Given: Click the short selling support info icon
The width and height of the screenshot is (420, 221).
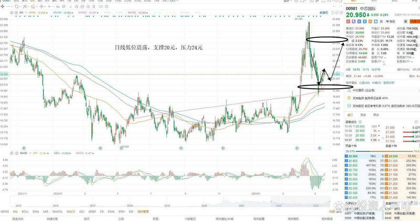Looking at the screenshot, I should 350,106.
